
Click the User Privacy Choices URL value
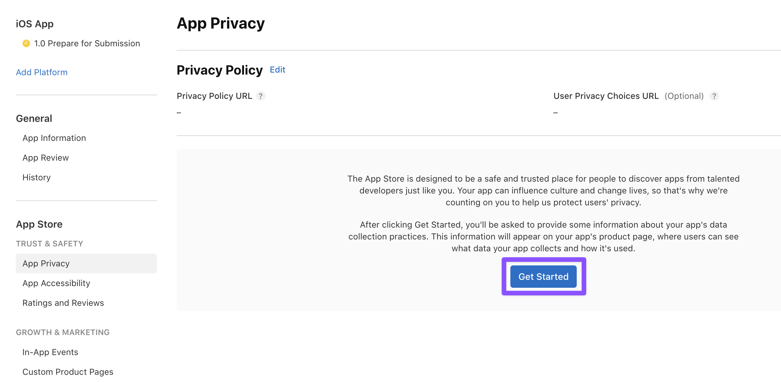(555, 112)
